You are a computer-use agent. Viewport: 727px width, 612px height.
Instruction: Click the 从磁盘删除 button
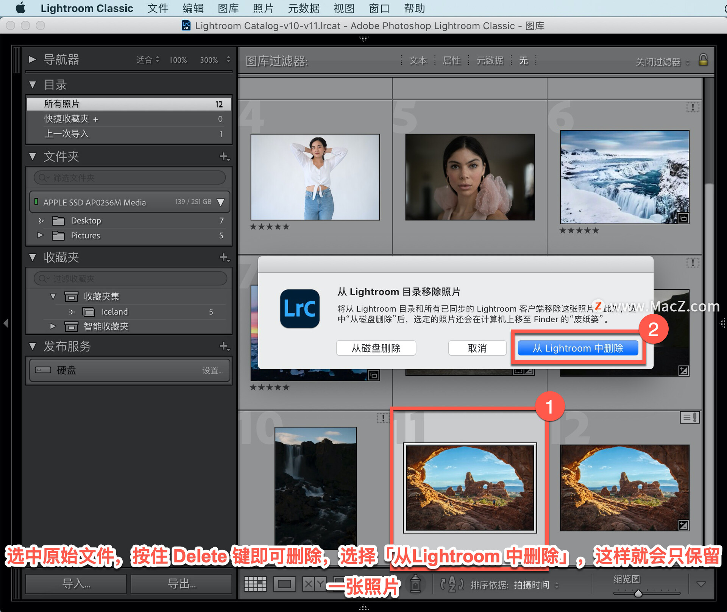pyautogui.click(x=376, y=348)
